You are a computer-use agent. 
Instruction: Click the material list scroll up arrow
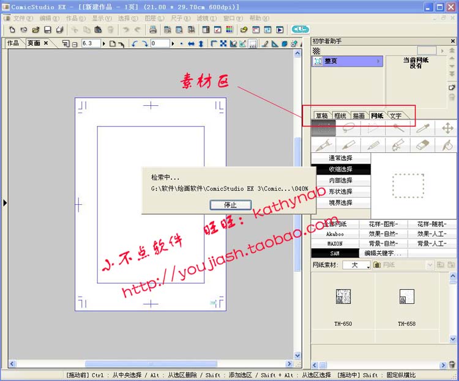point(452,276)
